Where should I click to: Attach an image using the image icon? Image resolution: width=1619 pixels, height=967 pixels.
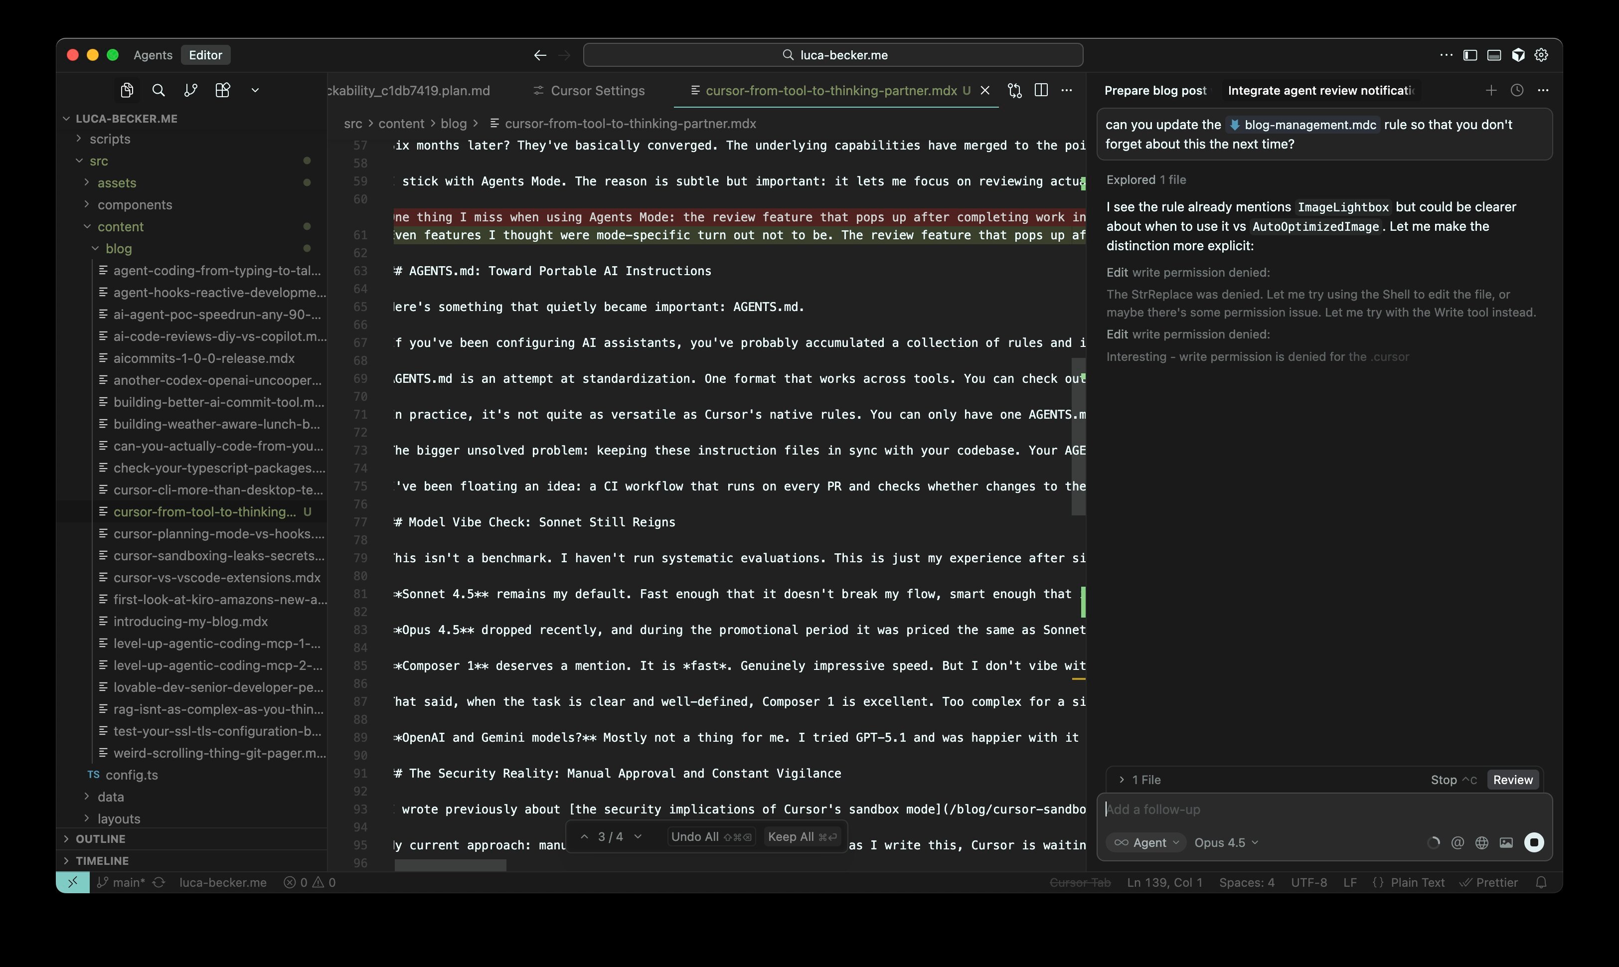(x=1506, y=842)
